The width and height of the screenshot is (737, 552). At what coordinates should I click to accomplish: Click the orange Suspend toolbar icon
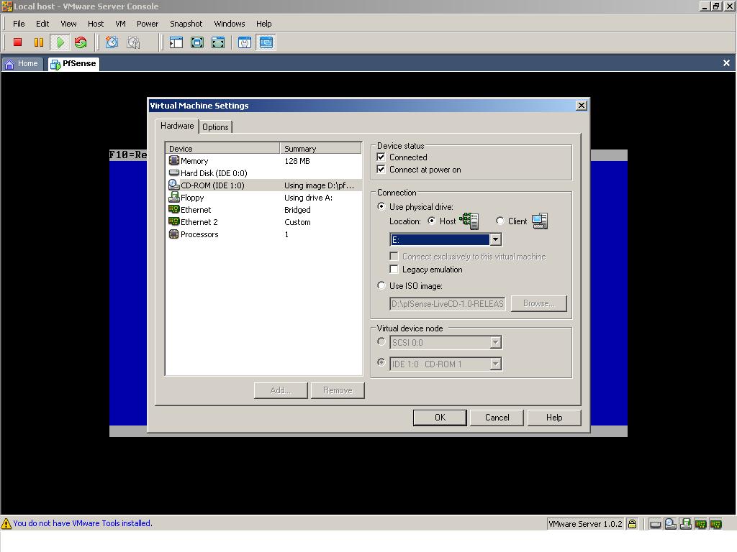coord(39,42)
